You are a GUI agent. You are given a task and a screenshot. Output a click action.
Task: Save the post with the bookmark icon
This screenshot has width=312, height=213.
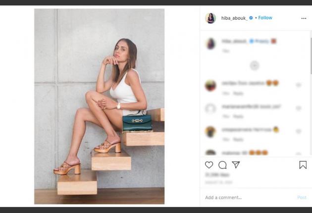pos(303,165)
